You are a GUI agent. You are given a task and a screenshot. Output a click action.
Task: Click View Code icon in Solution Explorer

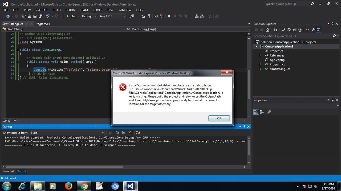coord(307,30)
